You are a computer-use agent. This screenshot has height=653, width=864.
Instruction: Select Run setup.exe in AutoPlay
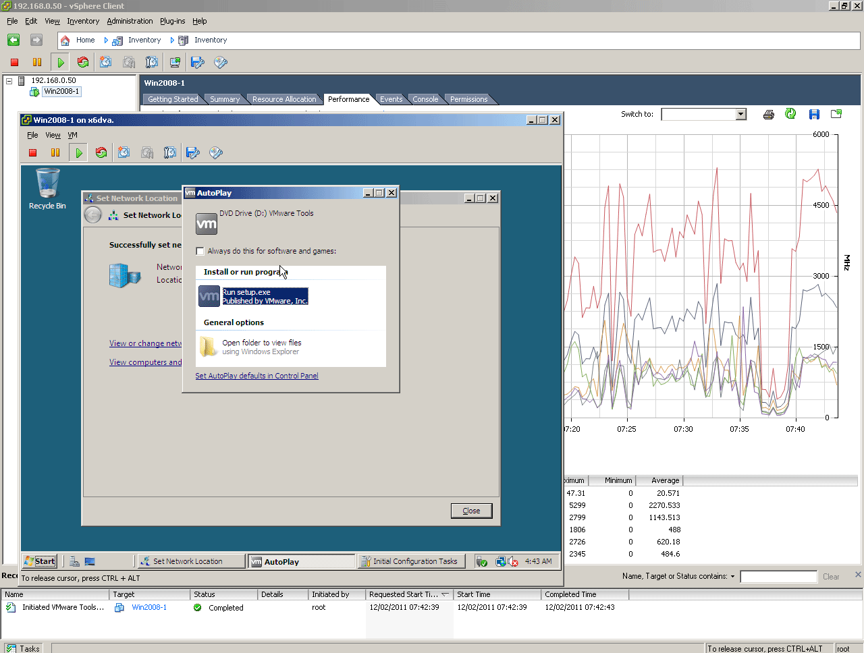[265, 297]
